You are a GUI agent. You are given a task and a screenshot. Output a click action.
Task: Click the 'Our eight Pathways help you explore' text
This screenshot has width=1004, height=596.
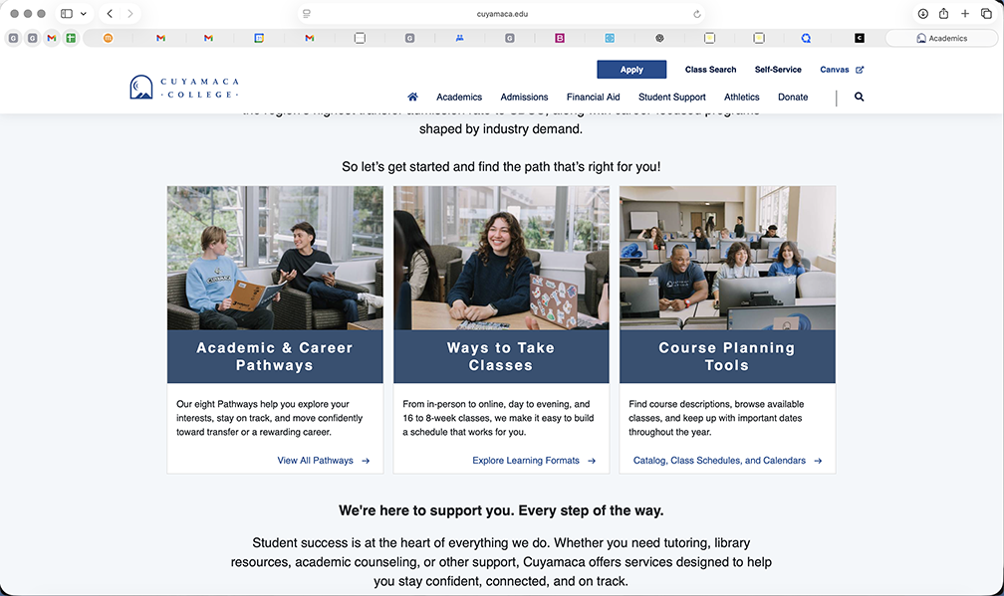(270, 418)
